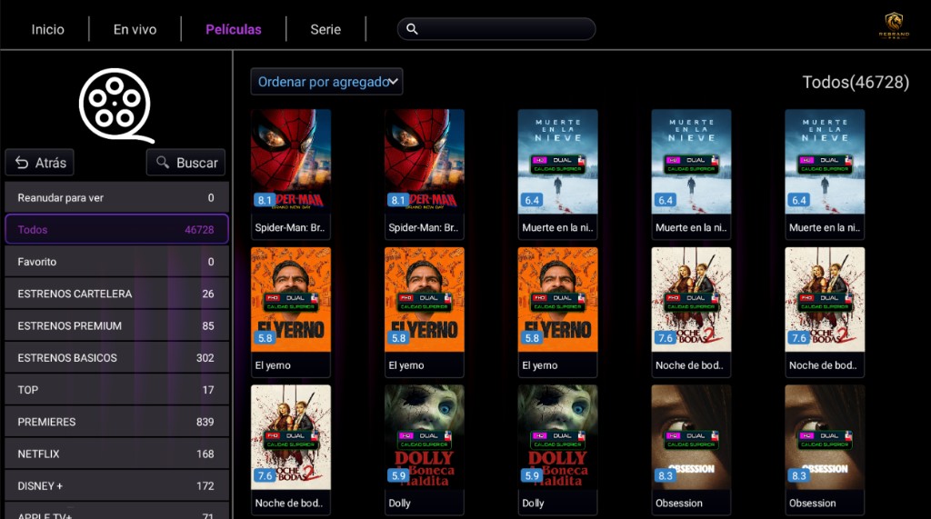Open the second Dolly movie poster

pyautogui.click(x=557, y=437)
